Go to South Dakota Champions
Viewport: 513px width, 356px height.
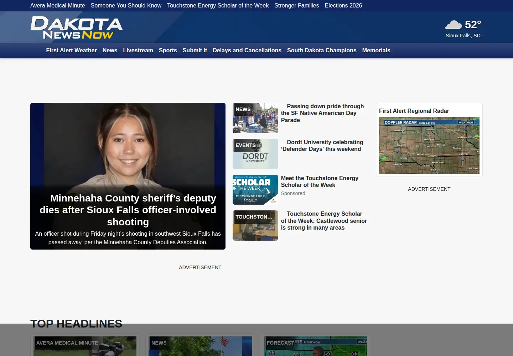tap(322, 50)
